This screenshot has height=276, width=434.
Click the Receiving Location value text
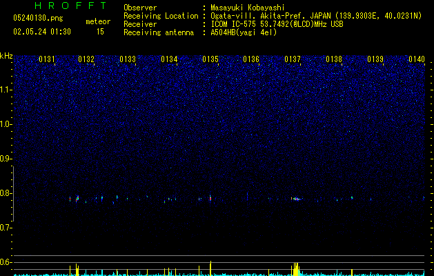click(316, 16)
